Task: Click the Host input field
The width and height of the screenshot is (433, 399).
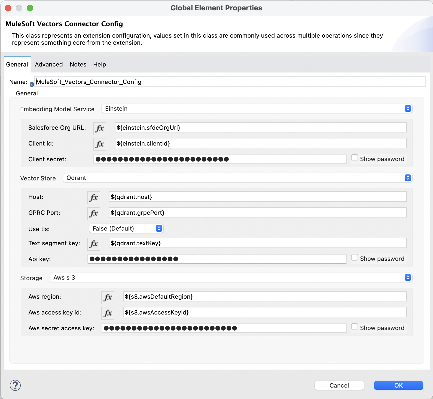Action: click(x=258, y=197)
